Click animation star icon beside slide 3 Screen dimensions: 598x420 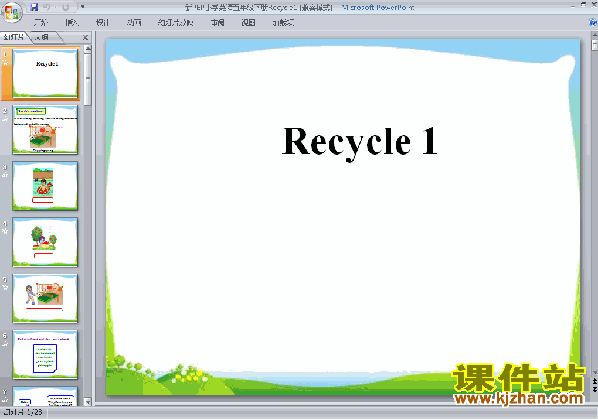pos(5,175)
